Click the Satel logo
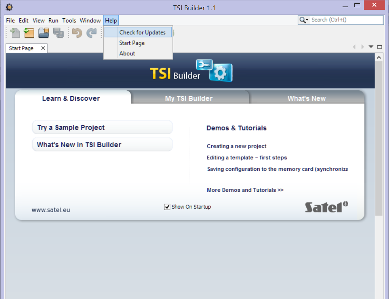Viewport: 389px width, 299px height. click(327, 207)
